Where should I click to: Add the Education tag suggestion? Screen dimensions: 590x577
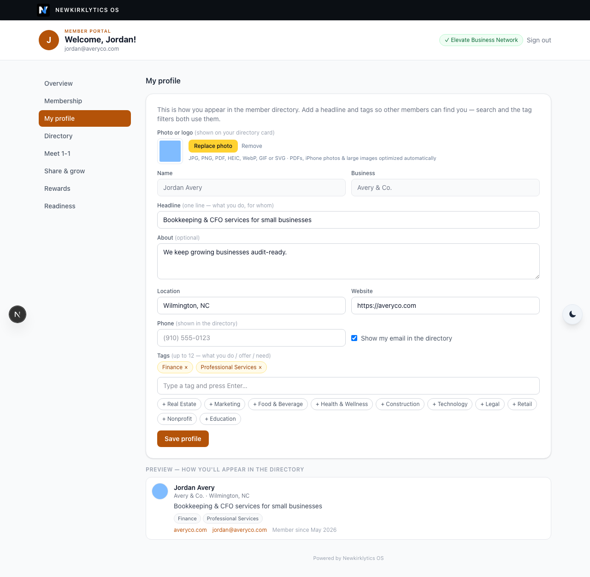coord(220,419)
